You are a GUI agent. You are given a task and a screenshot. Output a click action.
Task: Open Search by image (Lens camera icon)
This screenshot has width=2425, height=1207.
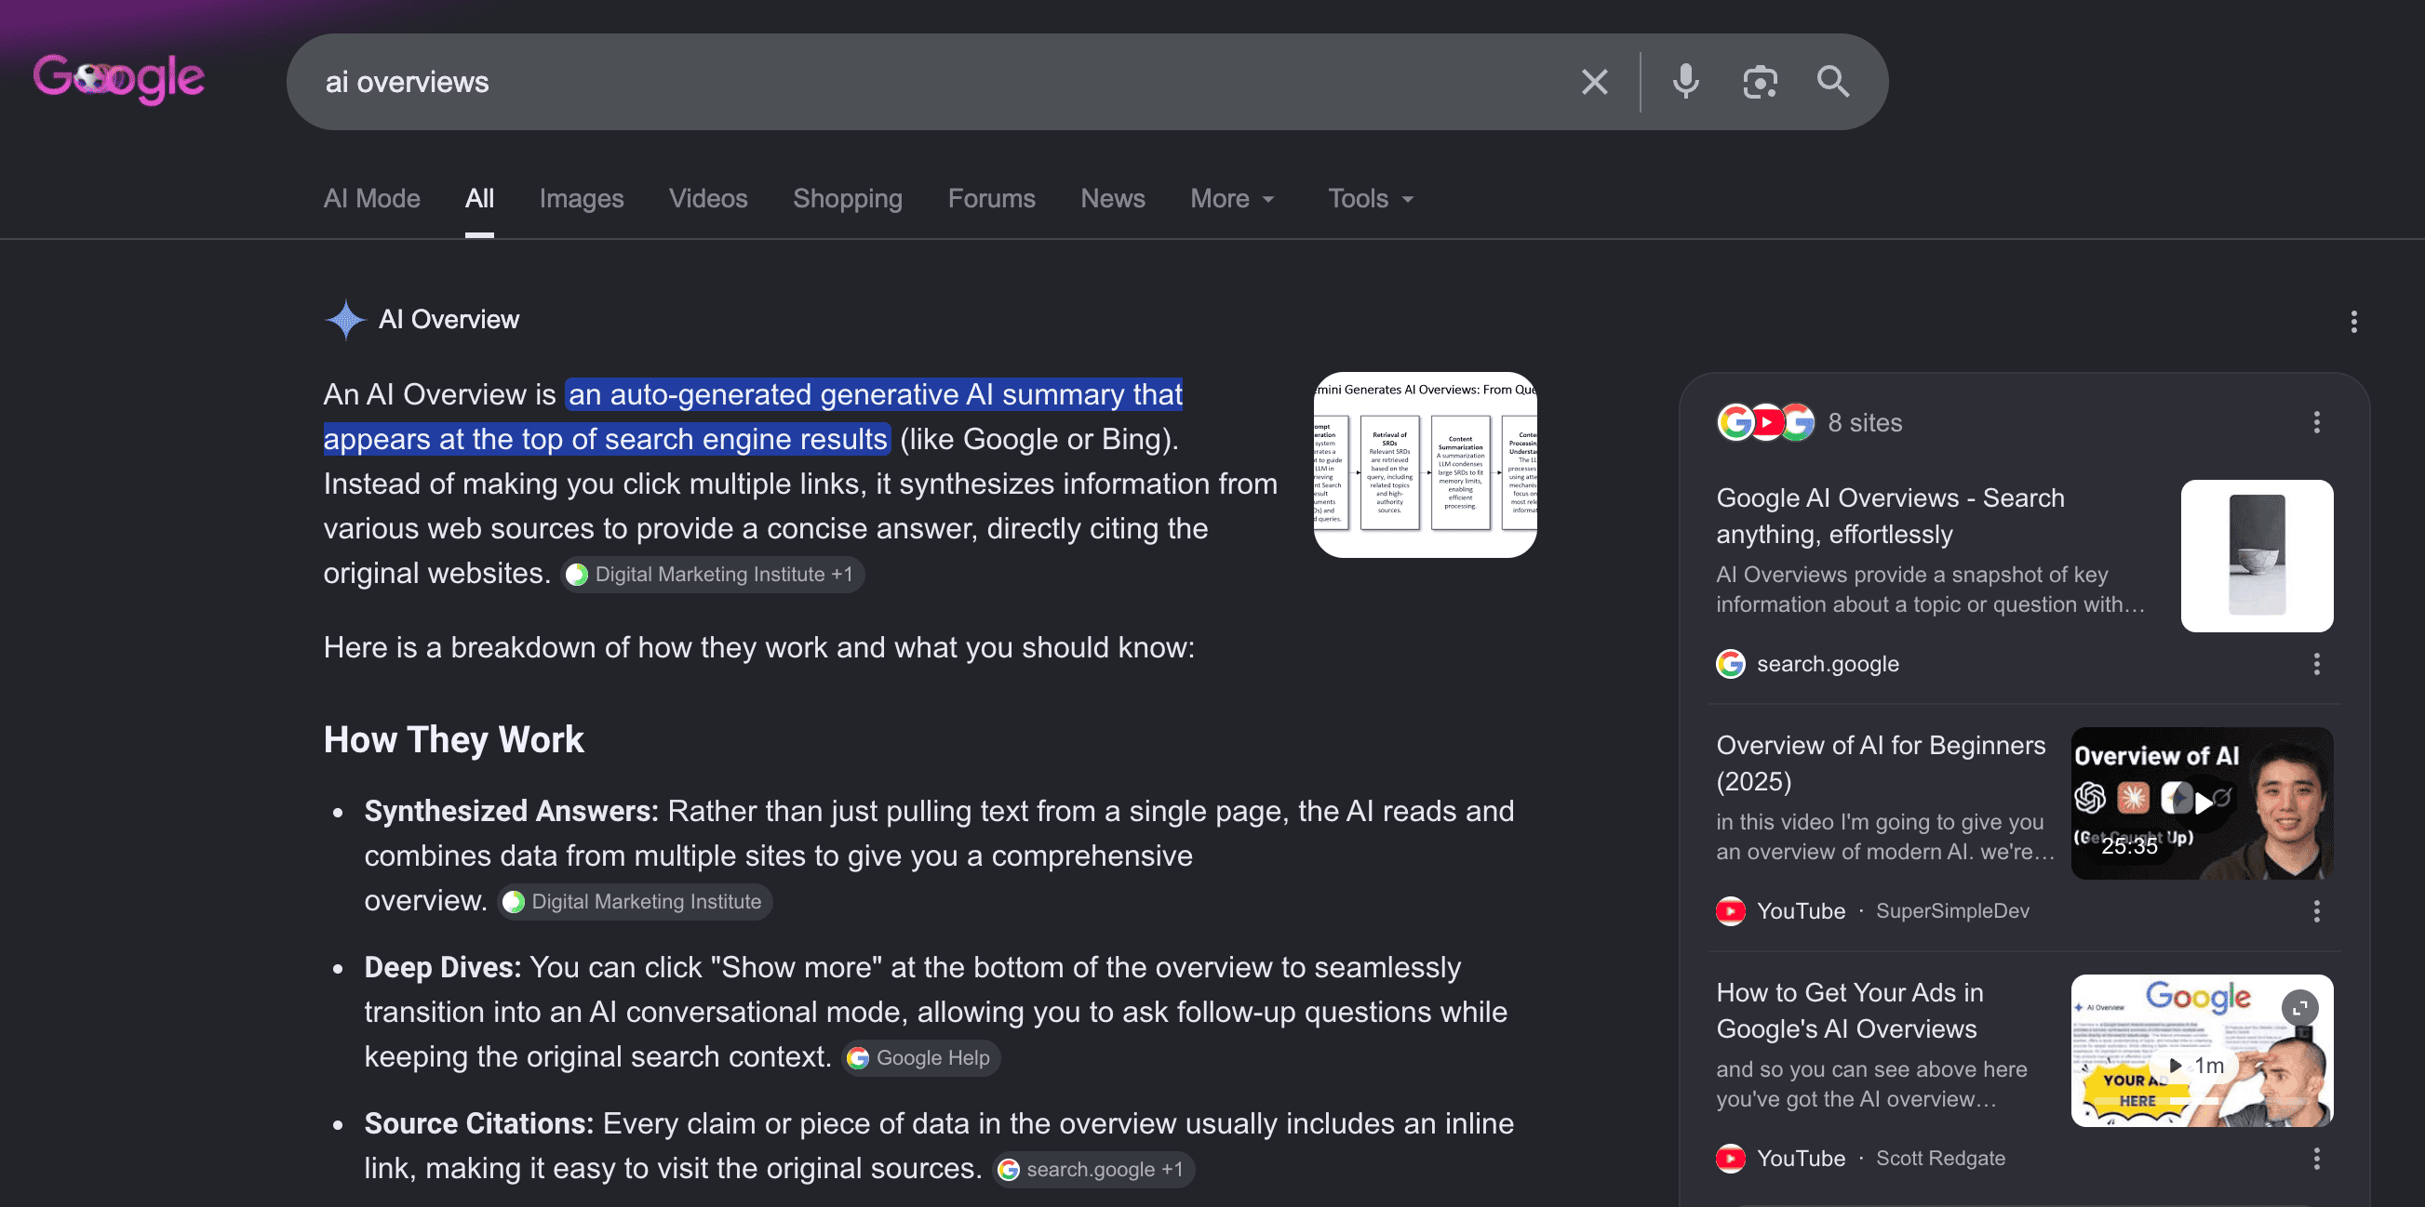pos(1760,82)
